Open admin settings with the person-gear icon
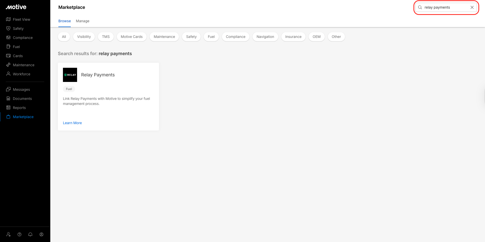This screenshot has height=242, width=485. click(x=9, y=234)
